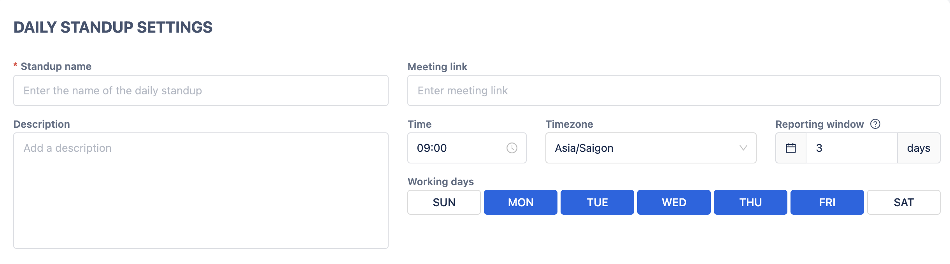Unselect the FRI working day button
The image size is (950, 264).
tap(827, 202)
